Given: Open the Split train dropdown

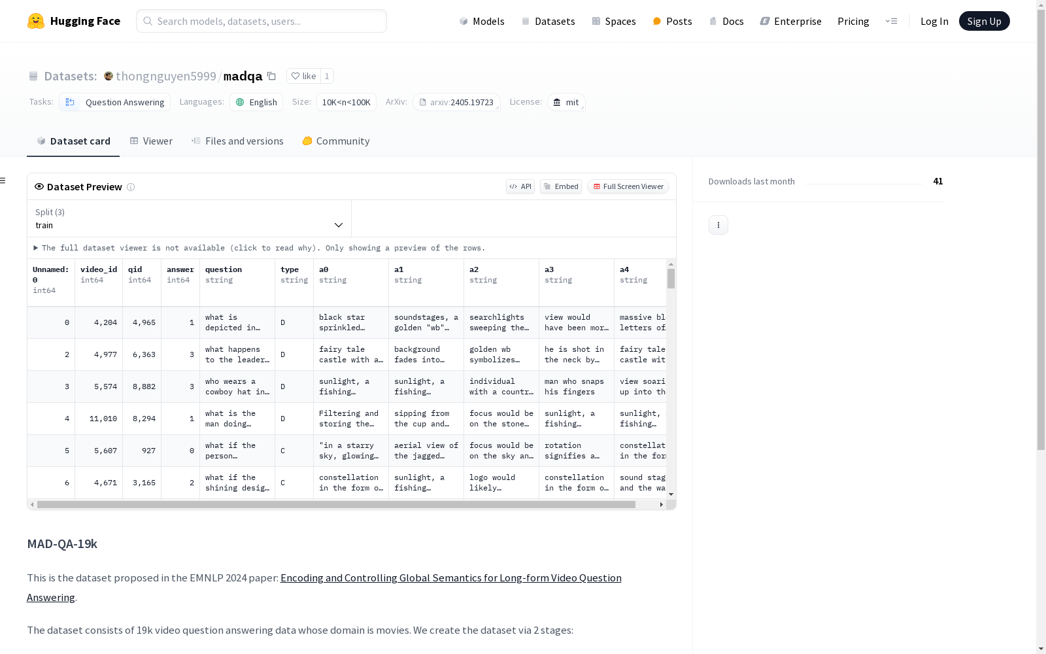Looking at the screenshot, I should pos(190,218).
